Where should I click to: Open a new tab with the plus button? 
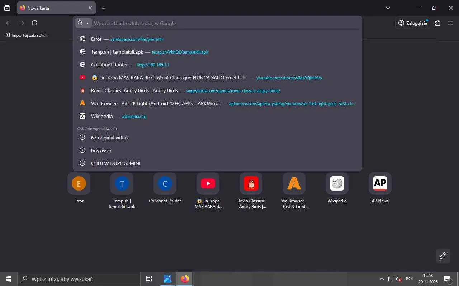pos(104,8)
